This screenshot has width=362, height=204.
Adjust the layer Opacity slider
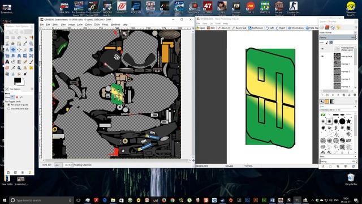[338, 37]
